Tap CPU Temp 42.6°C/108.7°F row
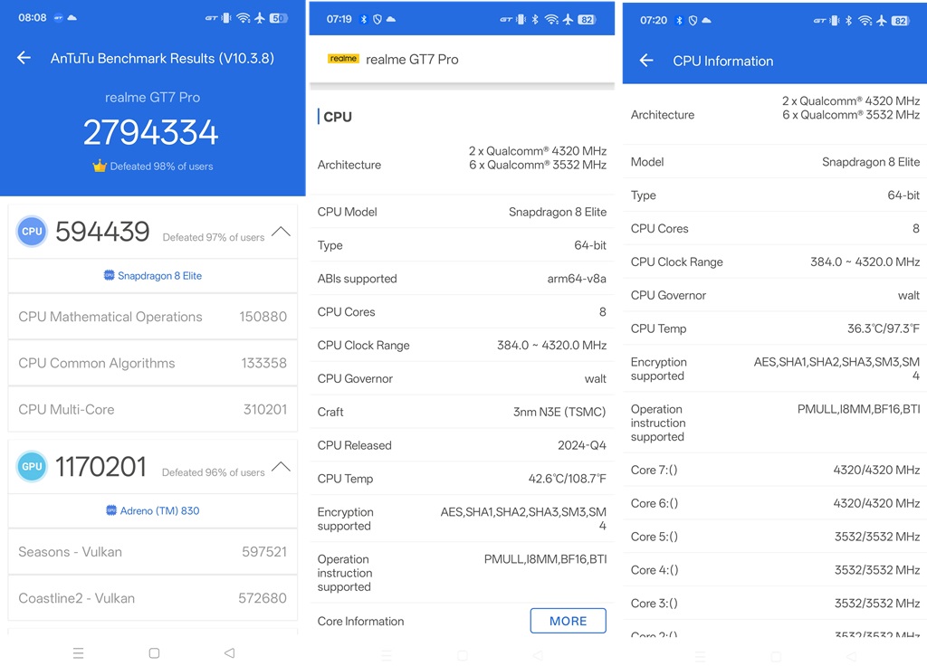Image resolution: width=927 pixels, height=666 pixels. [462, 479]
